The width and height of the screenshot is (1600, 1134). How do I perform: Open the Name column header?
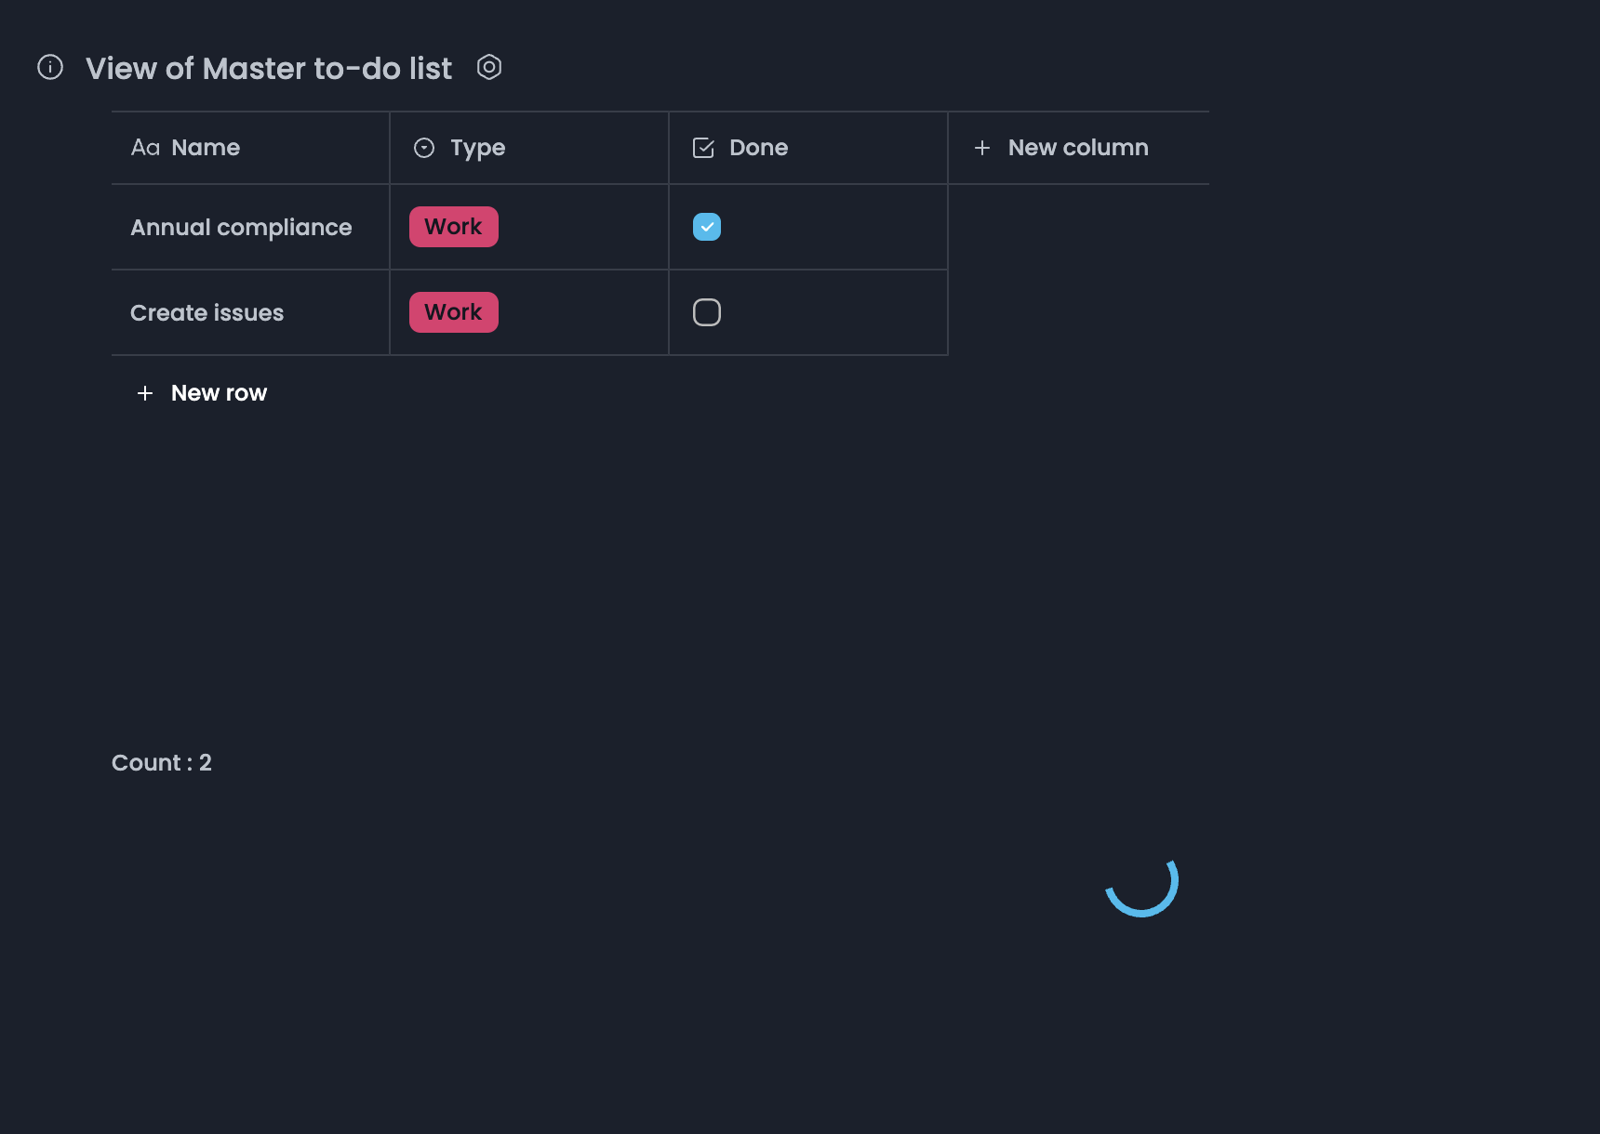(250, 148)
